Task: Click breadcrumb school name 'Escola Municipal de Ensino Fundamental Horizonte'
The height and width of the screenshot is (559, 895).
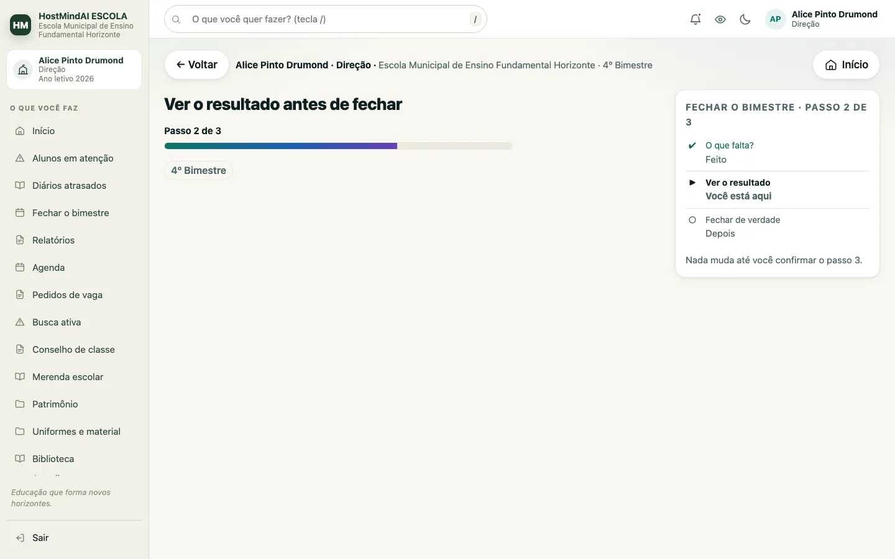Action: pos(487,65)
